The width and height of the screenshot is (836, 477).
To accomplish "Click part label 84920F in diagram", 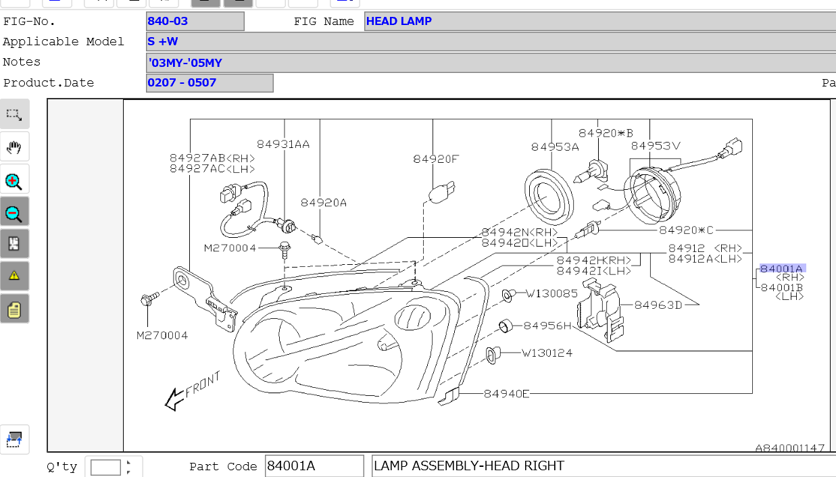I will [436, 159].
